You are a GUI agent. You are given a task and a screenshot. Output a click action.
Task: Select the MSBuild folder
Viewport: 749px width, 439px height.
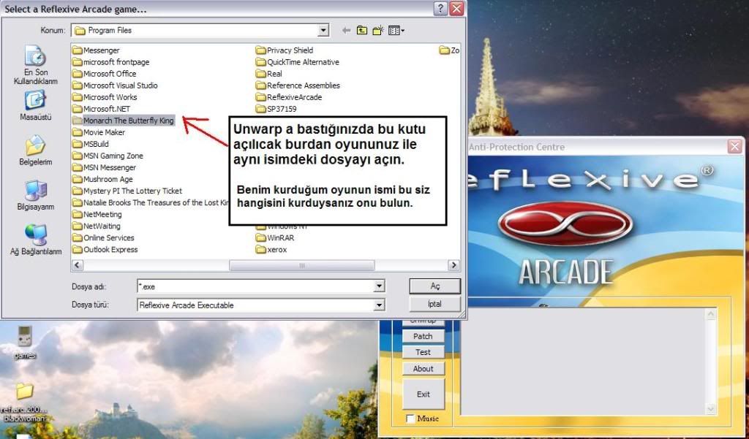coord(91,144)
